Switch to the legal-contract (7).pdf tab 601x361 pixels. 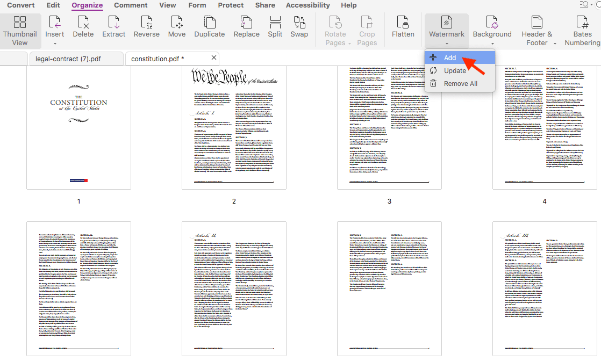(x=76, y=59)
